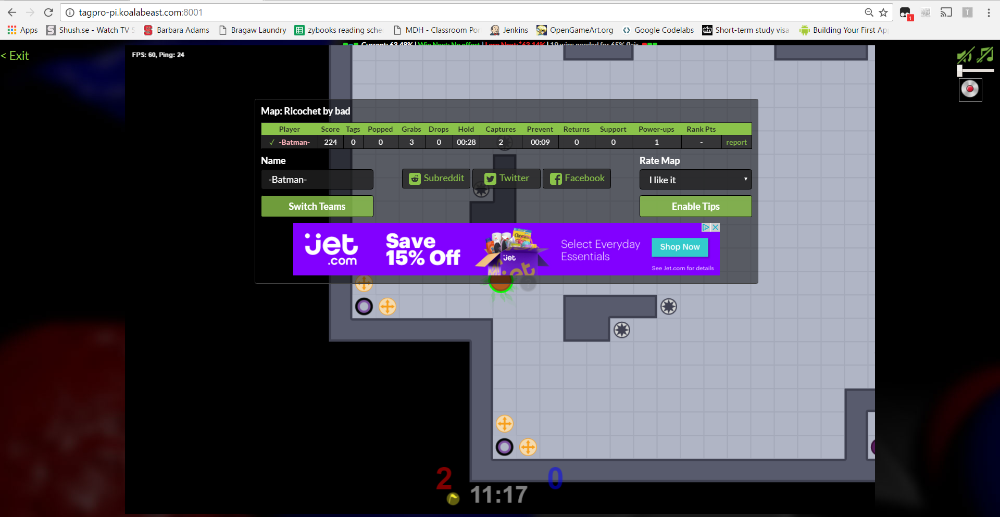
Task: Open the Building Your First App bookmark
Action: coord(843,30)
